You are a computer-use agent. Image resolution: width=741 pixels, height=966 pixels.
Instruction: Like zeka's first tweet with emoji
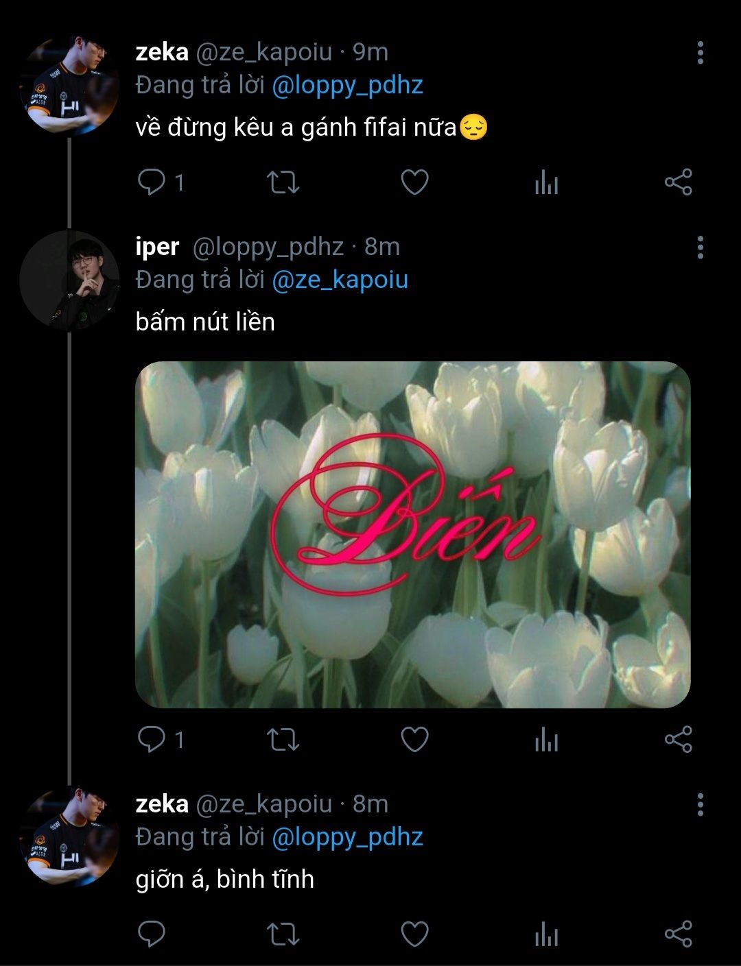414,182
